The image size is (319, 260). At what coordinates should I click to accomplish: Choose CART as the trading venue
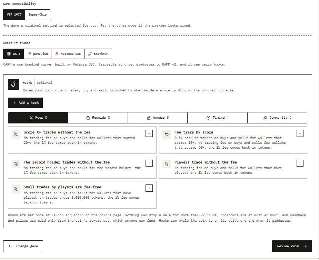pyautogui.click(x=13, y=54)
